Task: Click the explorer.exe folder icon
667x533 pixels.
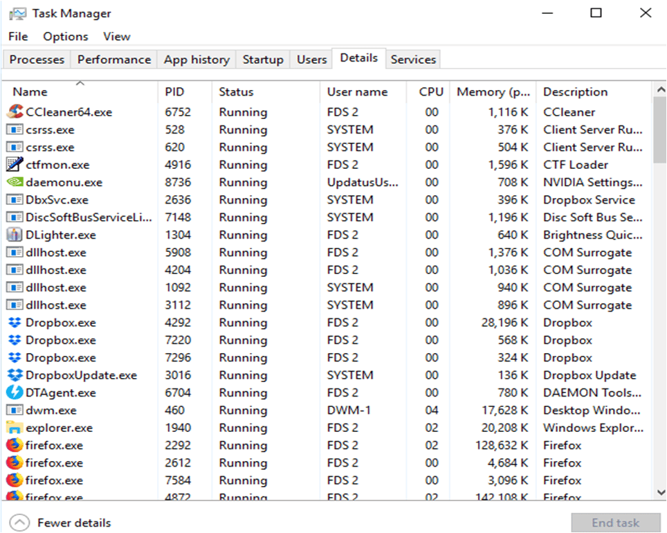Action: (15, 428)
